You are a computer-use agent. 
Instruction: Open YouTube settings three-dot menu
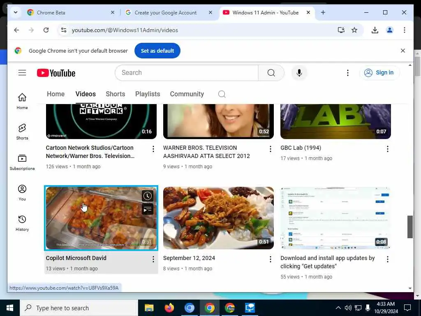tap(348, 73)
